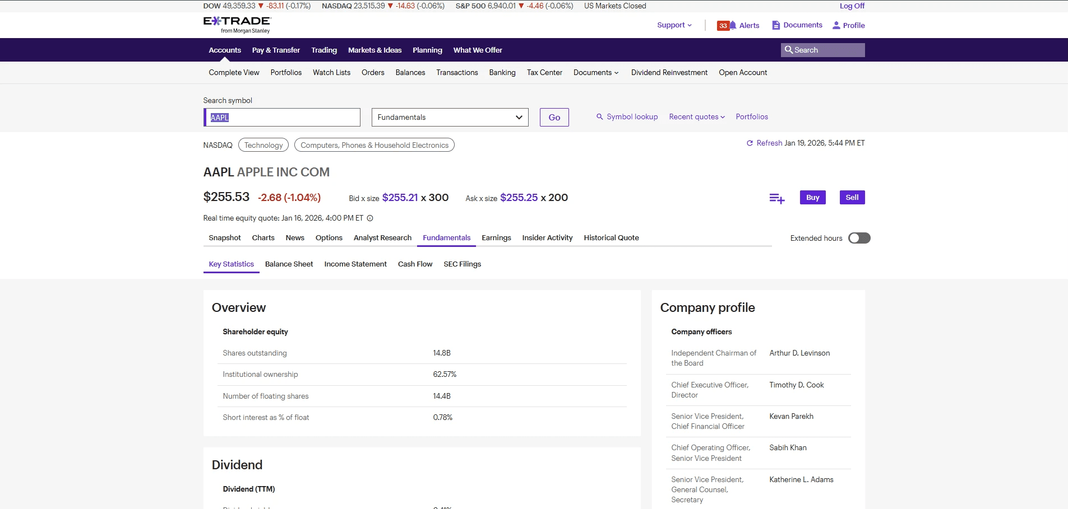Click the officer name Timothy D. Cook

click(797, 385)
